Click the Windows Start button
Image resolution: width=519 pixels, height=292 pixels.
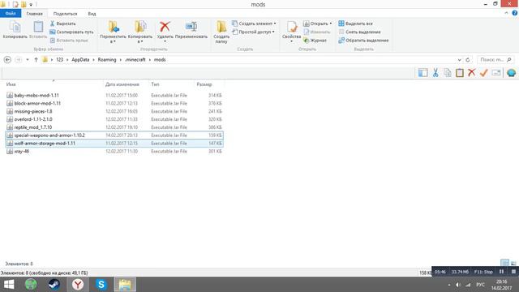9,285
